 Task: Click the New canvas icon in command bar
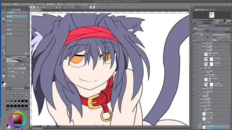[38, 7]
